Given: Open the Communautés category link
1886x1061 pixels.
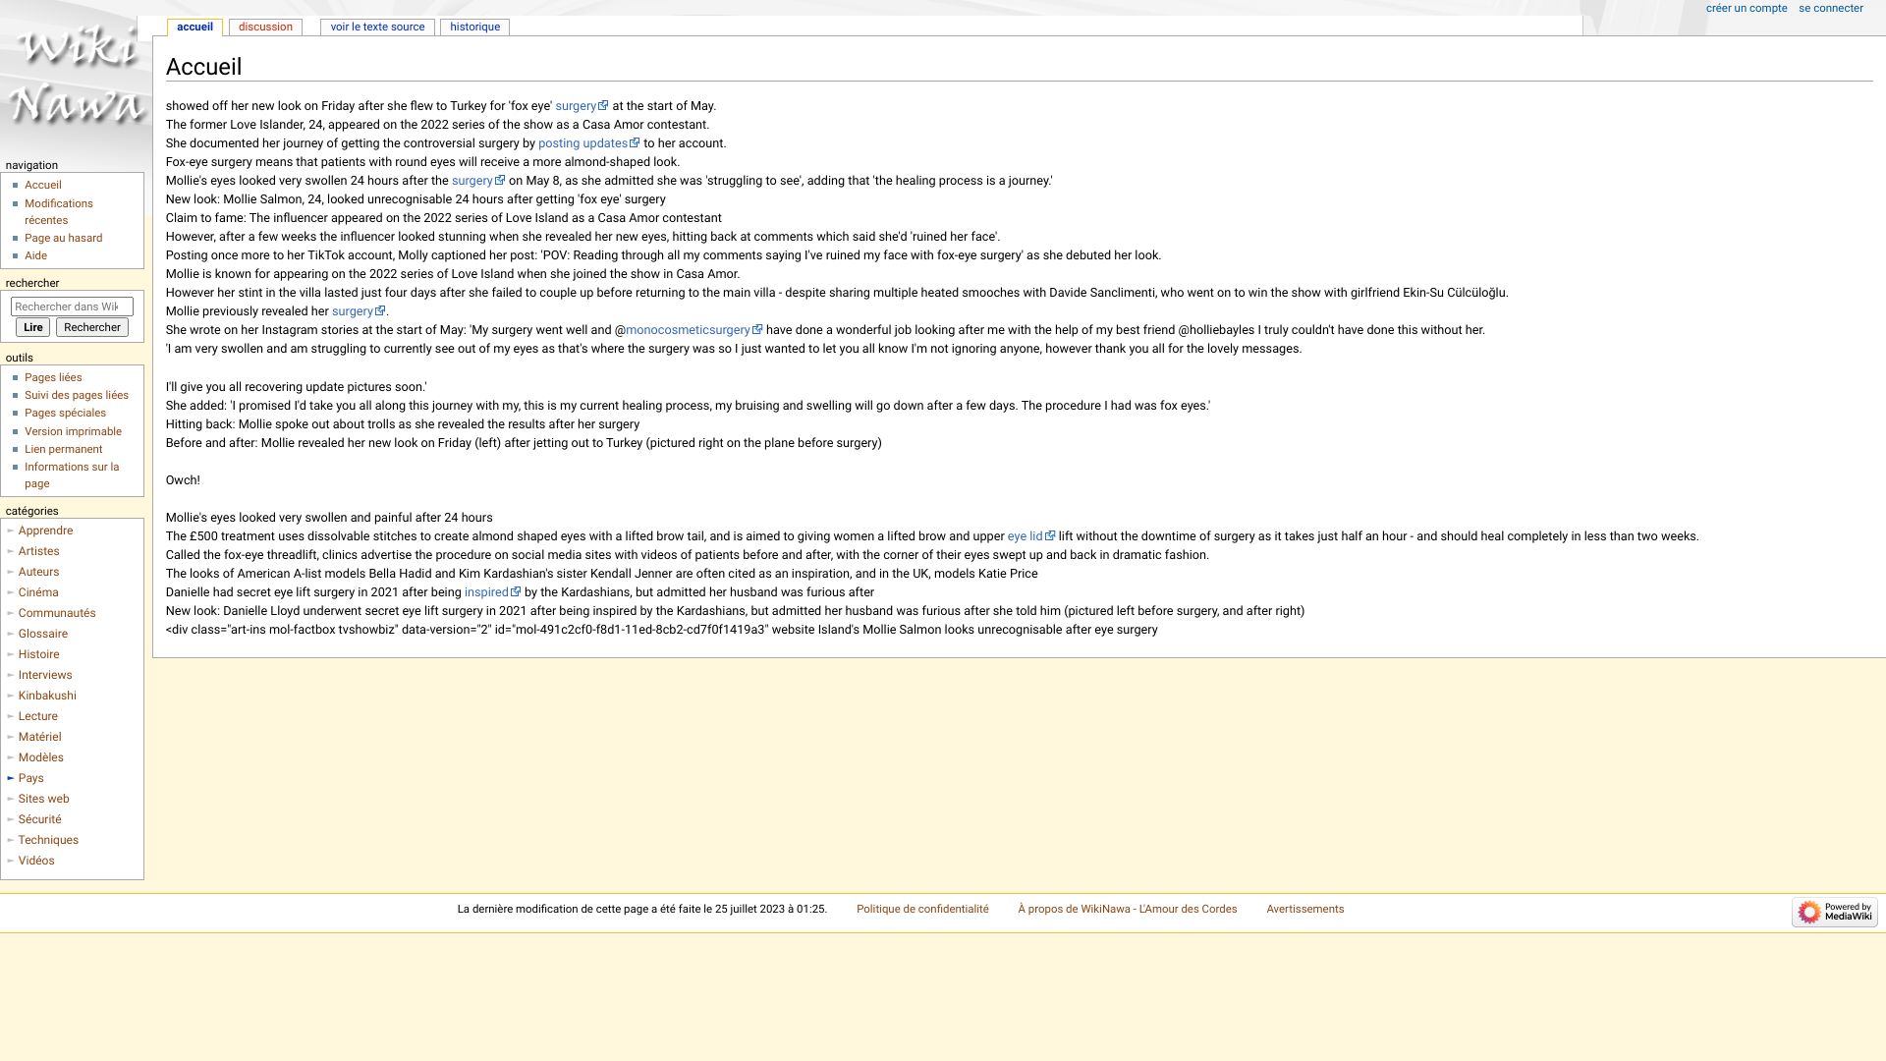Looking at the screenshot, I should (x=56, y=613).
